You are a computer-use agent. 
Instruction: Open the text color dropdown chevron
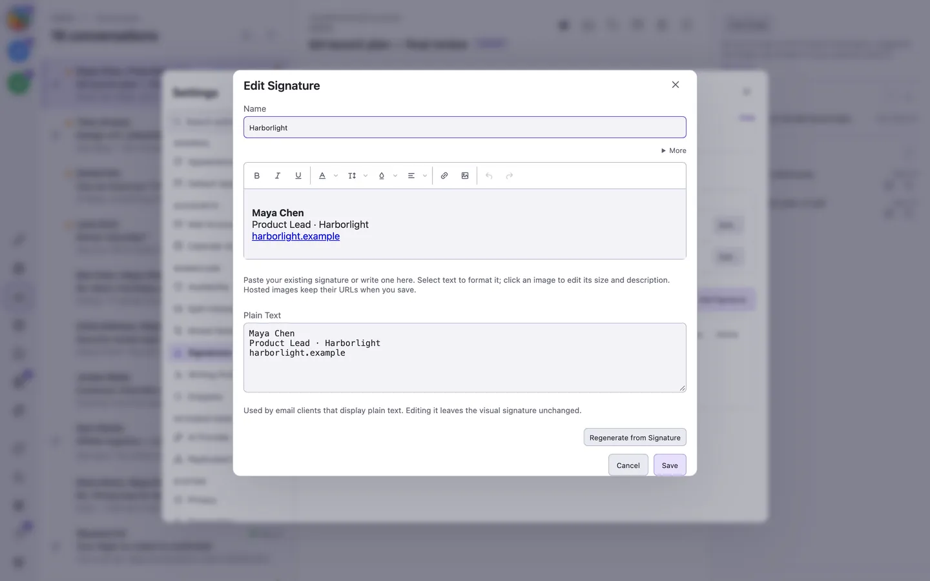coord(336,176)
